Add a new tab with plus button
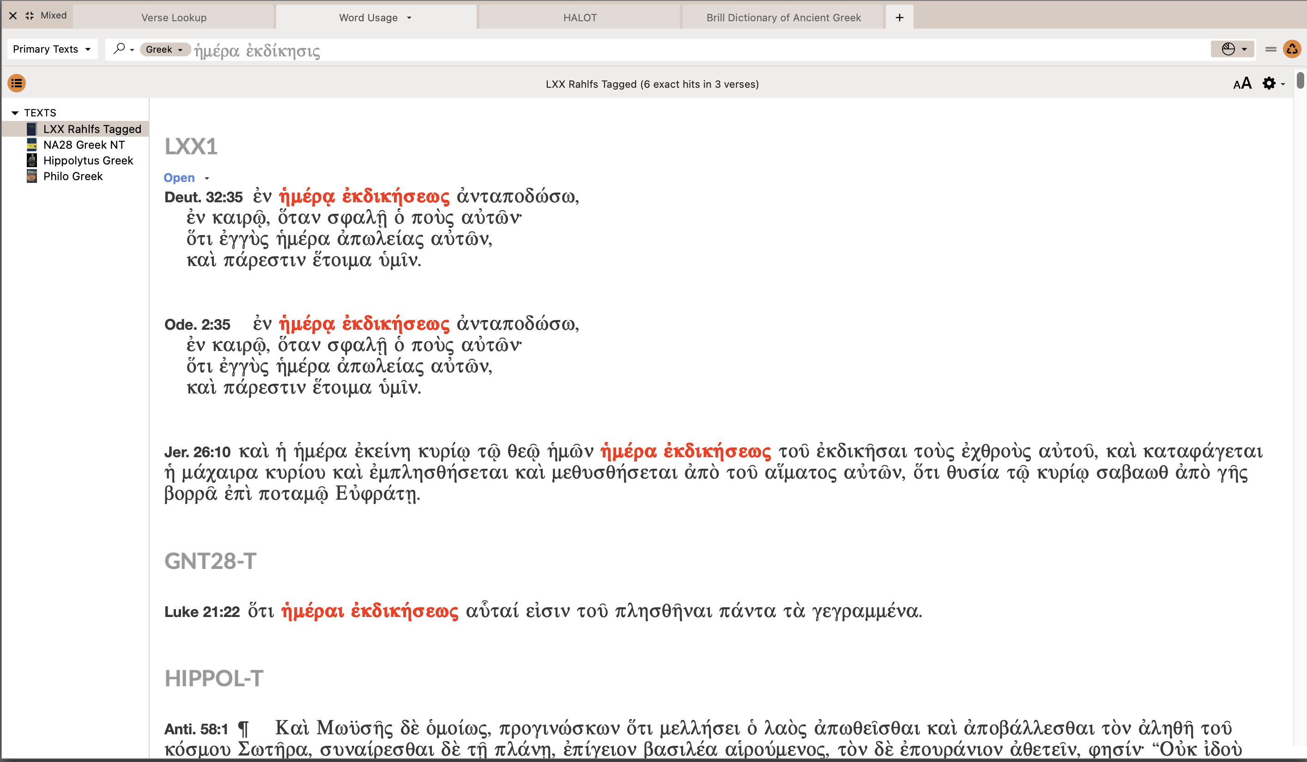 tap(899, 18)
